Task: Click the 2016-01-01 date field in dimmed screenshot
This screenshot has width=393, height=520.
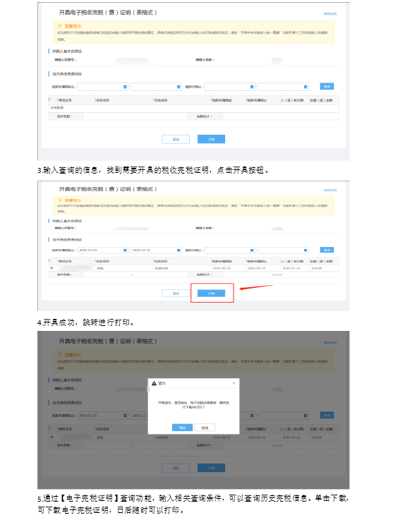Action: 103,416
